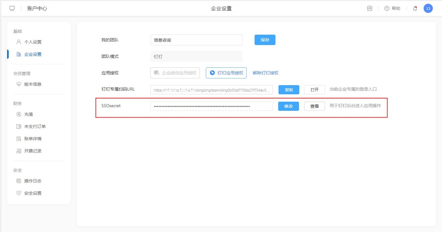Click the WeChat Work icon in the disabled authorization button
Image resolution: width=442 pixels, height=232 pixels.
coord(156,73)
